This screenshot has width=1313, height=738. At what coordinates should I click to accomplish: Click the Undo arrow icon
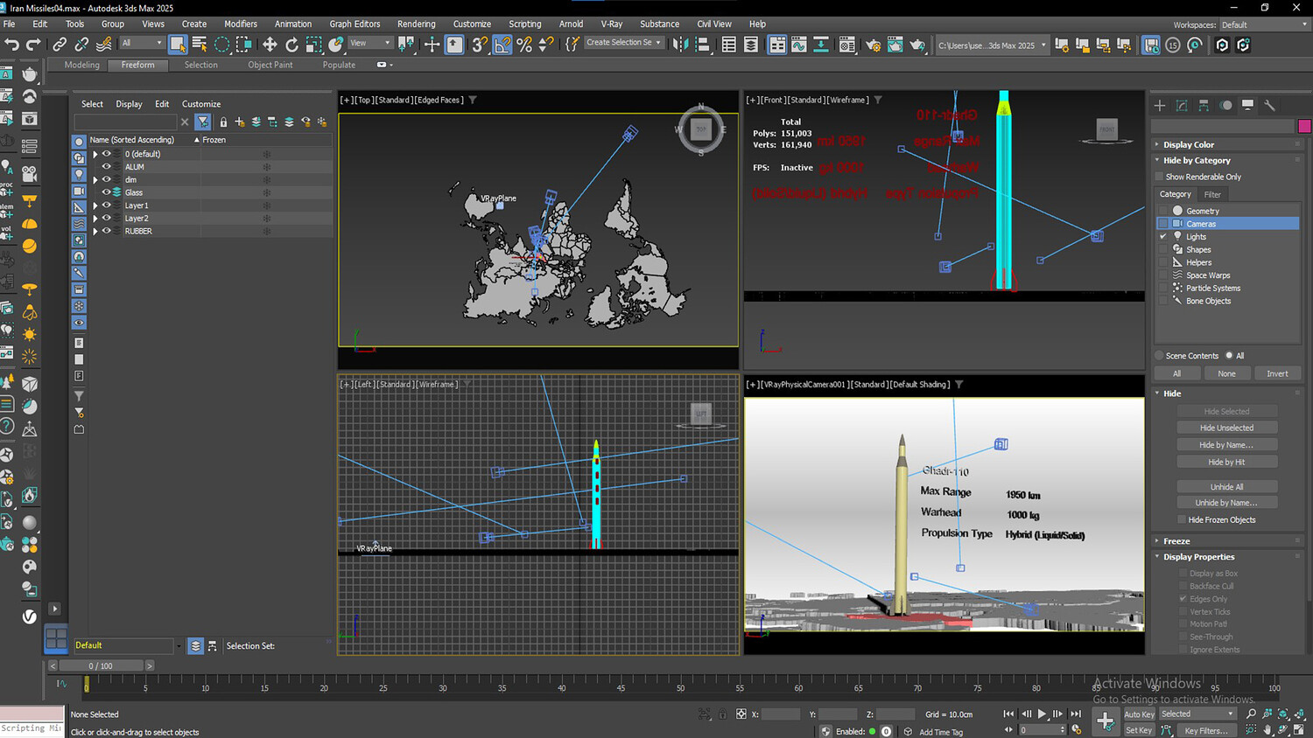tap(11, 45)
